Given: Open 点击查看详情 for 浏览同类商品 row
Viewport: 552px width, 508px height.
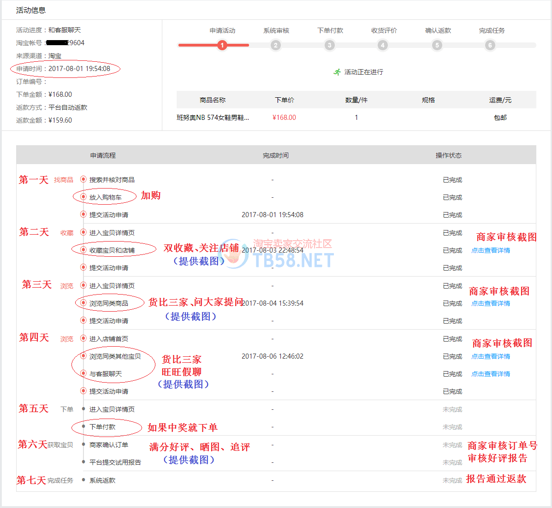Looking at the screenshot, I should (x=491, y=303).
